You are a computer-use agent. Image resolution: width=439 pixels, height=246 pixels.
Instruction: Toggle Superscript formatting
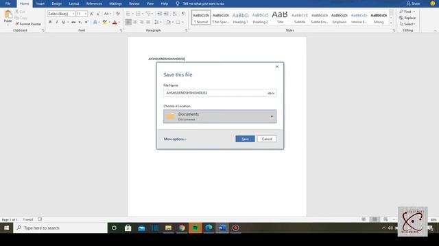[87, 22]
